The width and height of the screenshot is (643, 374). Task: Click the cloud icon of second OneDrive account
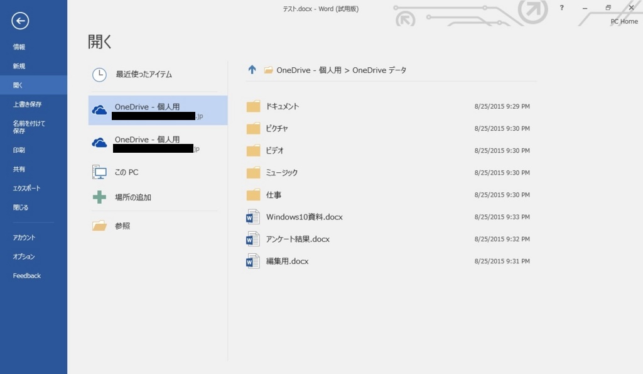(99, 143)
